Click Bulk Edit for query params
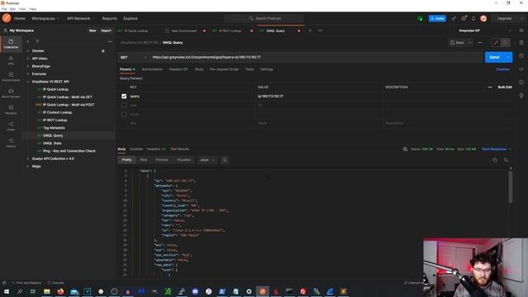 pyautogui.click(x=505, y=87)
